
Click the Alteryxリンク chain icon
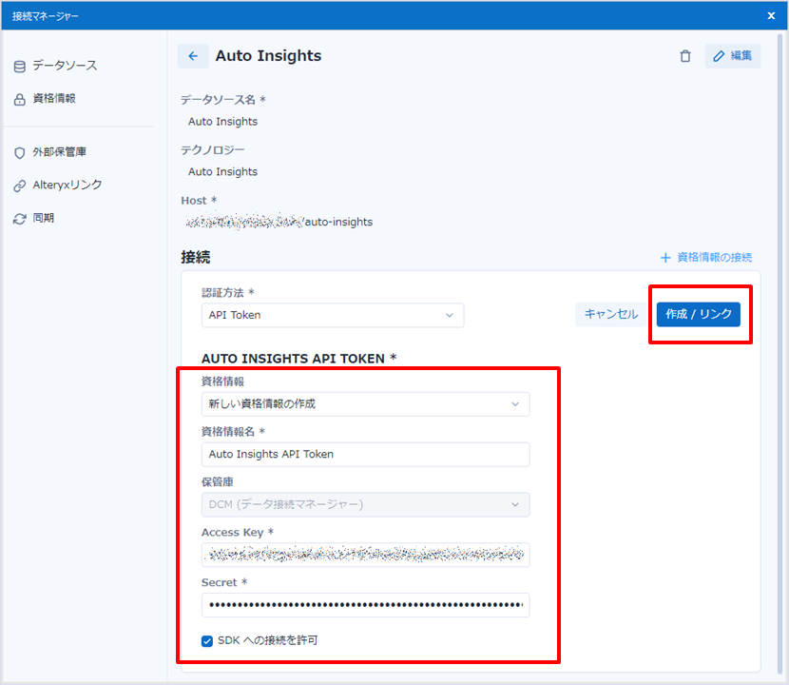[x=19, y=186]
